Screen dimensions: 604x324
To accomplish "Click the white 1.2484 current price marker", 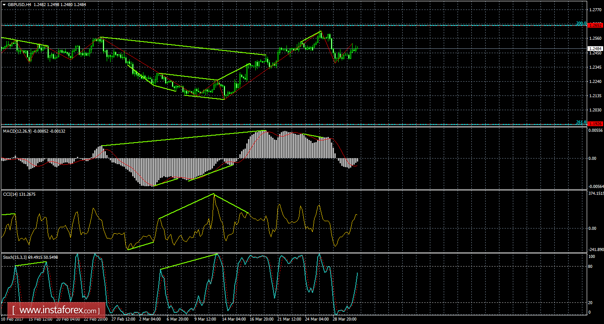I will click(595, 48).
